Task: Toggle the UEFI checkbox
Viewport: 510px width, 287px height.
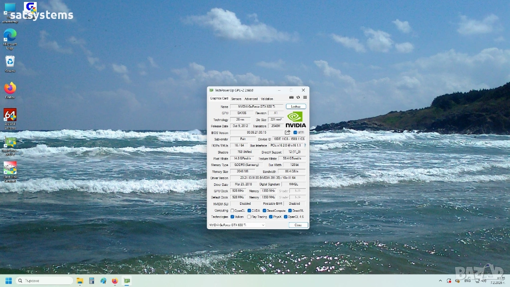Action: [x=295, y=133]
